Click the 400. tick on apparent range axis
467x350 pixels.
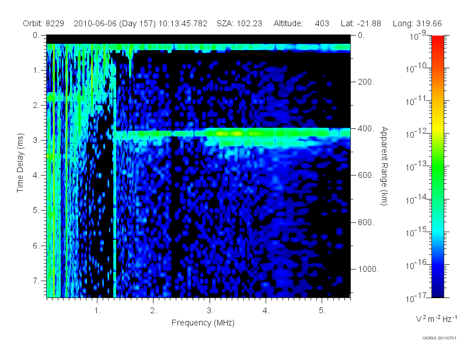(x=366, y=128)
